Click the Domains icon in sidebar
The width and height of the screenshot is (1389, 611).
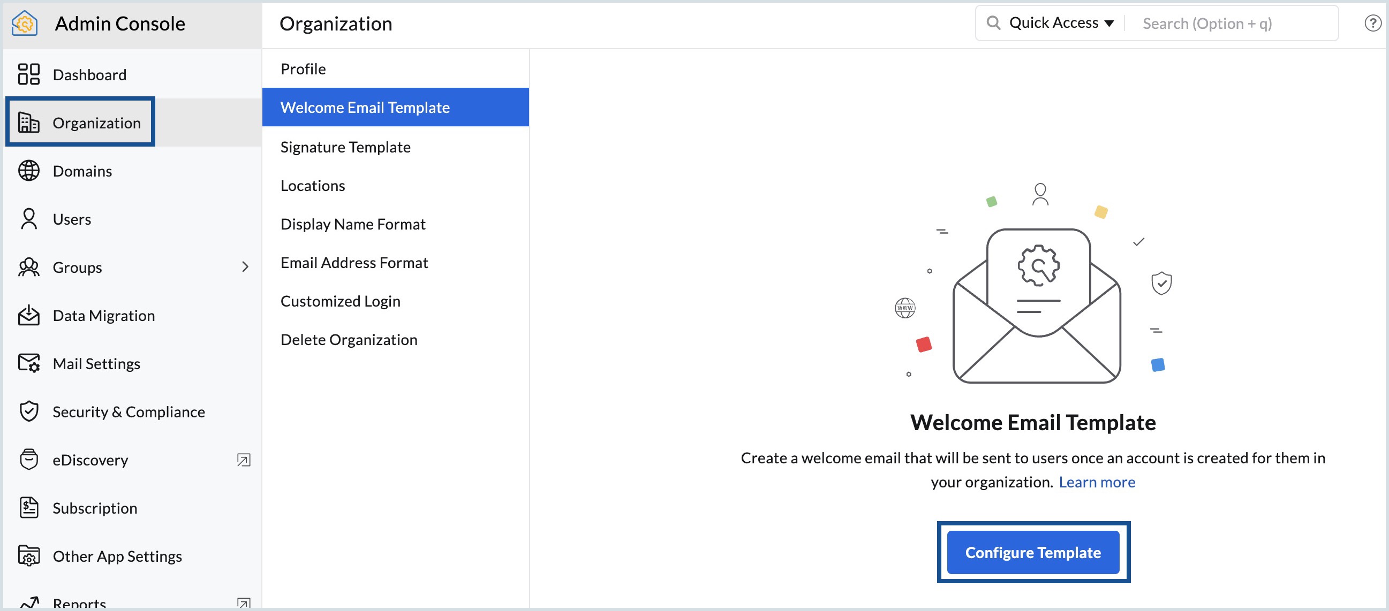(30, 170)
